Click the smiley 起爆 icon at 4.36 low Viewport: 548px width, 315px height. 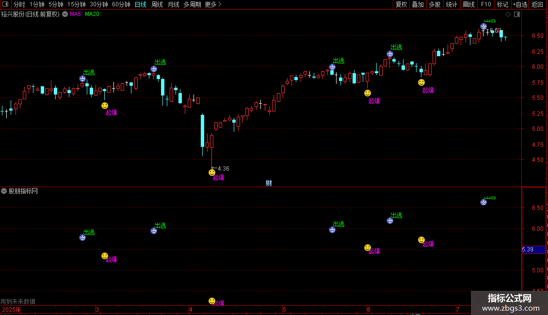click(212, 173)
